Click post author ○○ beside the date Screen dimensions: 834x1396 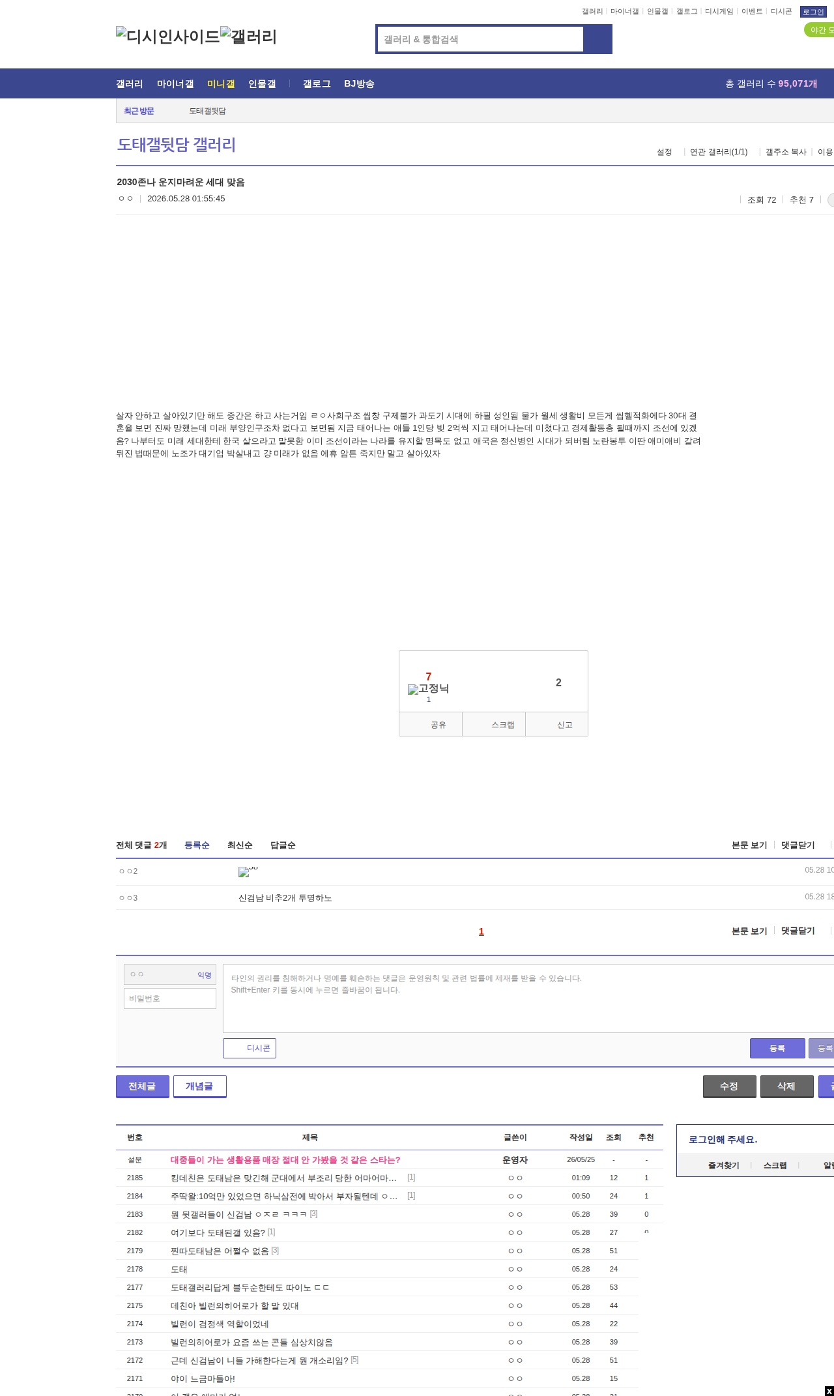(x=126, y=199)
